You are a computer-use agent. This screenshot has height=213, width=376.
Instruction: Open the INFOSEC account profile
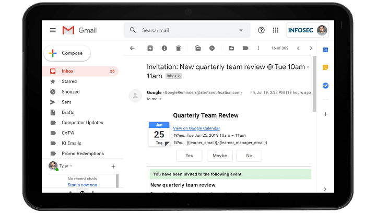308,30
